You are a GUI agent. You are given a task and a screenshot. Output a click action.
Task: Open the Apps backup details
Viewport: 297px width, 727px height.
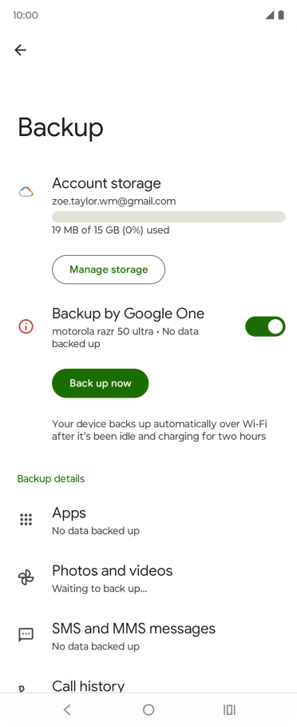tap(148, 521)
